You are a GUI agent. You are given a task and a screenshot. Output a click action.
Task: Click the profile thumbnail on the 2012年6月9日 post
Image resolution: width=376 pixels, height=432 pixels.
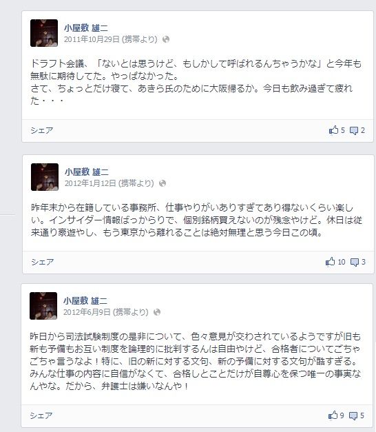43,306
